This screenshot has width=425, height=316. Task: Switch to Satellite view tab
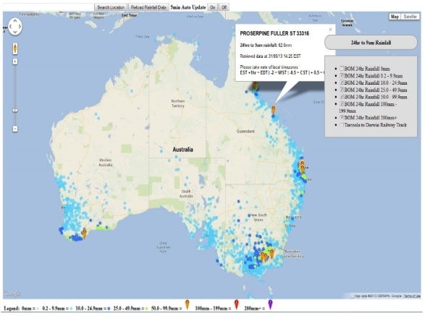point(410,17)
